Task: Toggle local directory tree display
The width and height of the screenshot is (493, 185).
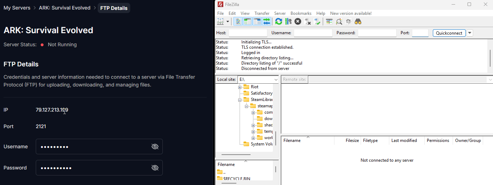Action: (247, 22)
